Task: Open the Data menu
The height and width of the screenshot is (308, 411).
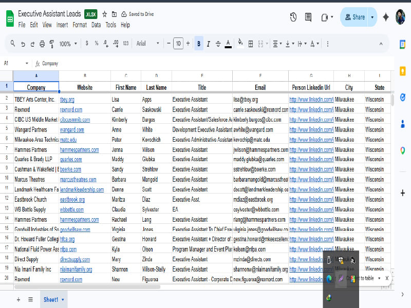Action: [x=96, y=25]
